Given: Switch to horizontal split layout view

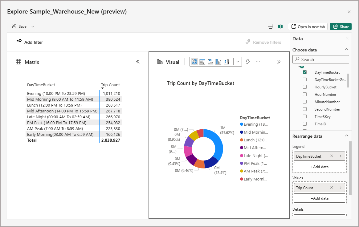Looking at the screenshot, I should point(271,26).
